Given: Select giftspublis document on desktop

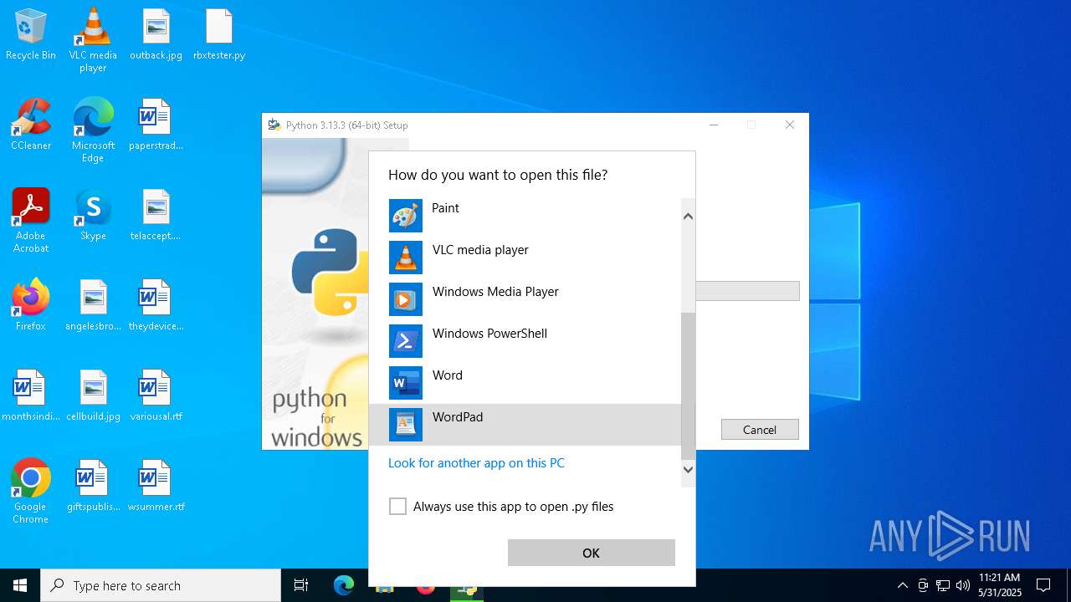Looking at the screenshot, I should coord(93,487).
